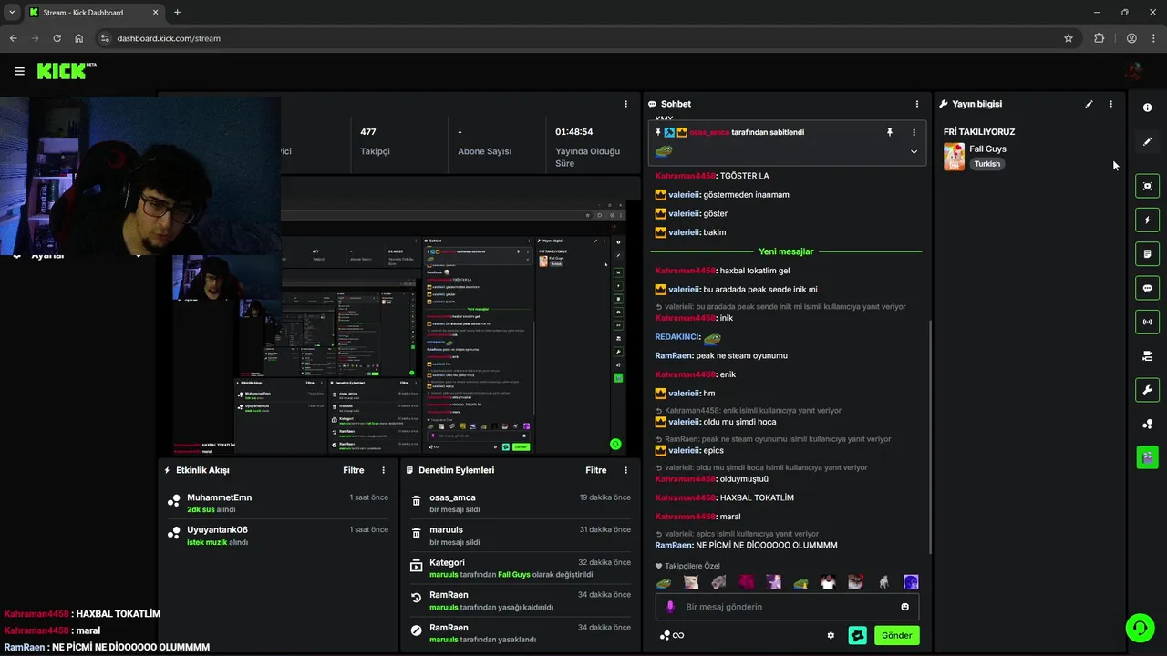Toggle the camera panel sidebar icon
The width and height of the screenshot is (1167, 656).
click(1147, 356)
